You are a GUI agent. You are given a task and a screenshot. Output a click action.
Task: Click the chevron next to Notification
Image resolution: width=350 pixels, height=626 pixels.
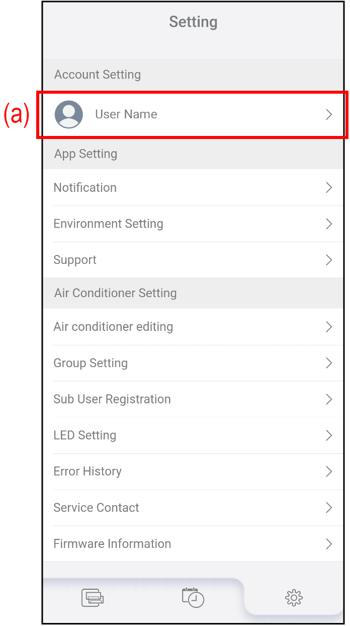point(329,188)
